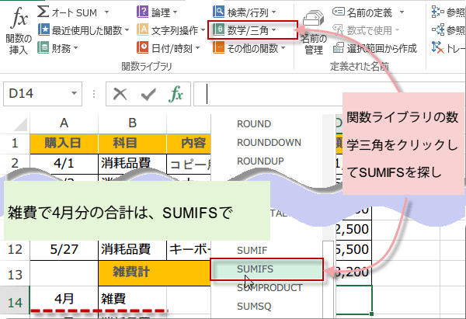Click the 検索/行列 lookup icon
This screenshot has width=466, height=319.
(218, 12)
